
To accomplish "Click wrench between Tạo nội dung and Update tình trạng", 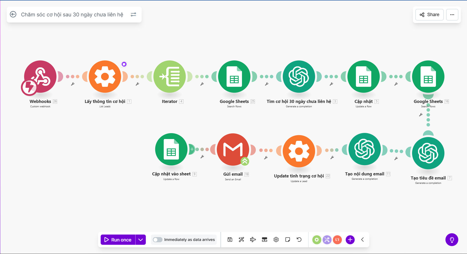I will [x=332, y=158].
